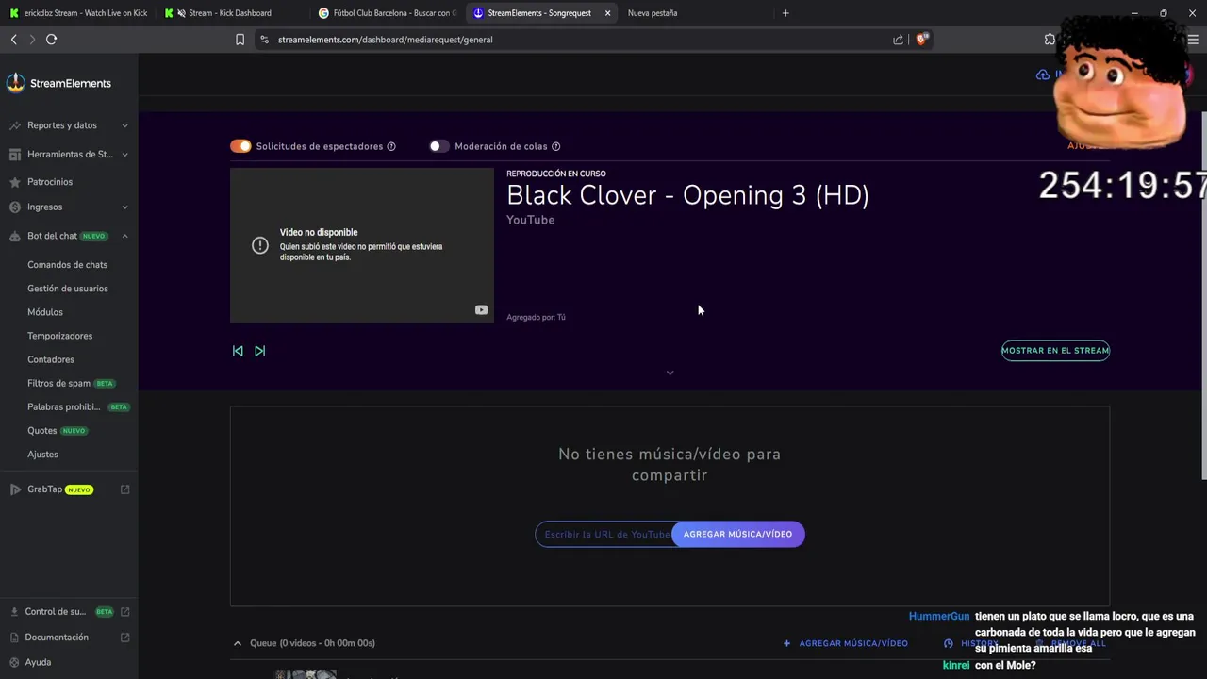Open external link icon beside Documentación
This screenshot has width=1207, height=679.
(x=125, y=638)
